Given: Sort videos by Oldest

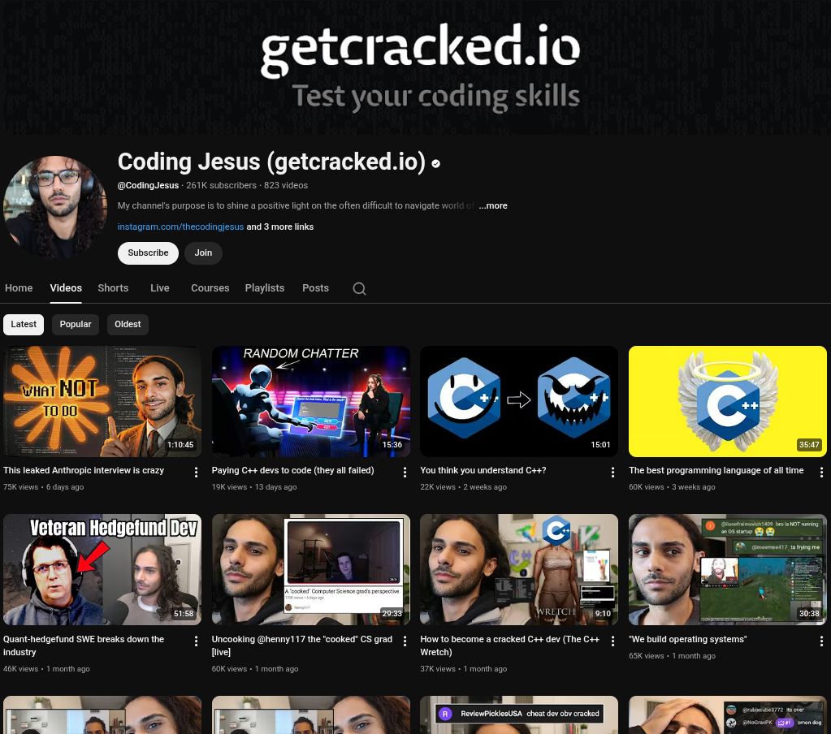Looking at the screenshot, I should (128, 324).
